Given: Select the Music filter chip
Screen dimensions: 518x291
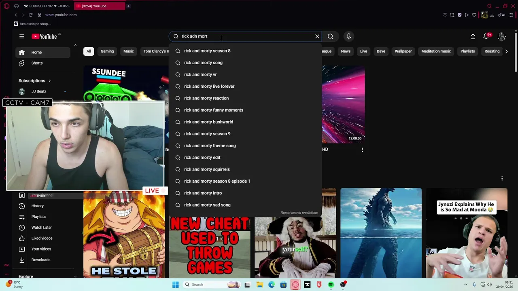Looking at the screenshot, I should pos(129,51).
